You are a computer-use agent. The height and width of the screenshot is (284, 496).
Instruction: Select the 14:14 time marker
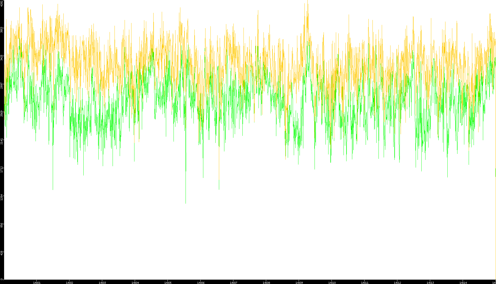[463, 282]
